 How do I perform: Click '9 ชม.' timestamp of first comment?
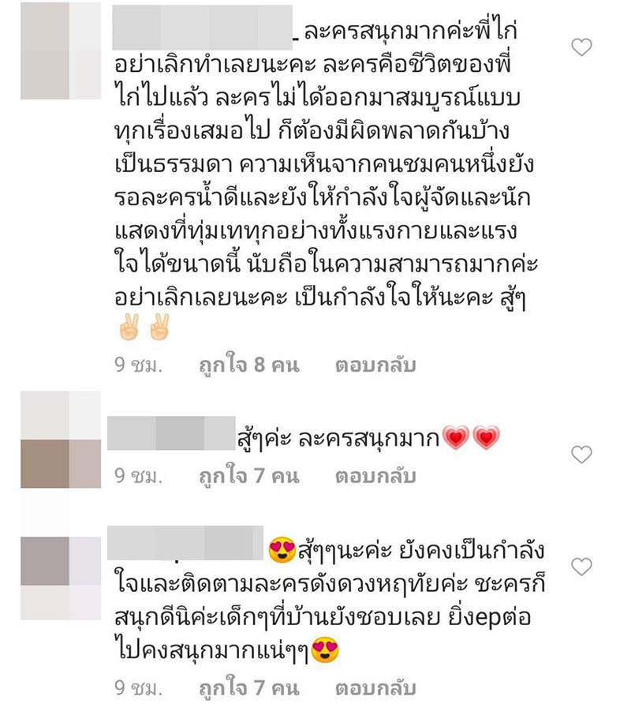[x=138, y=365]
